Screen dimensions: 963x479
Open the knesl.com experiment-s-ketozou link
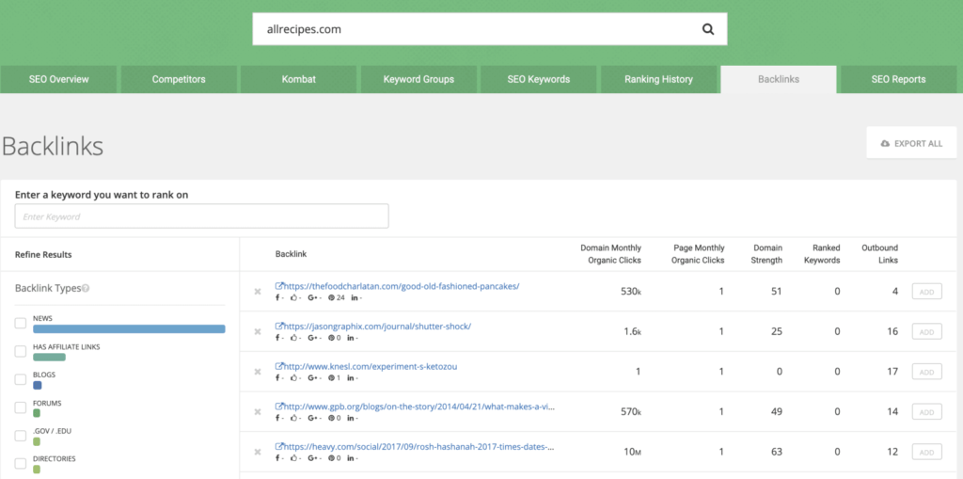(366, 366)
